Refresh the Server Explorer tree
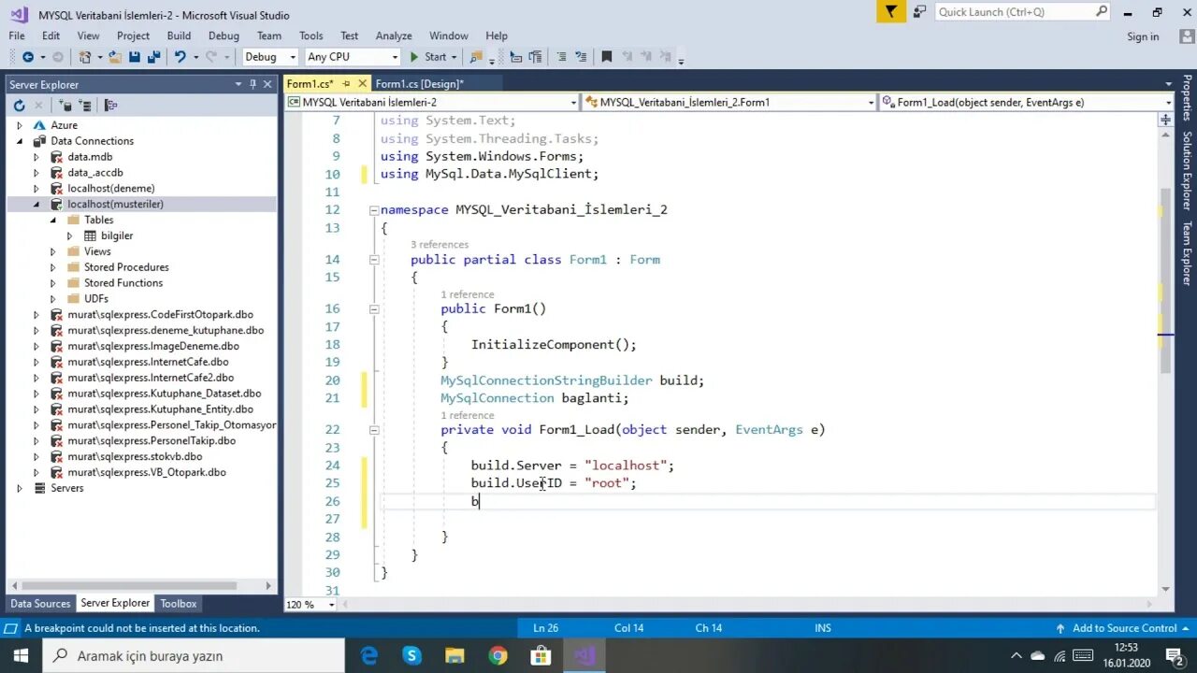1197x673 pixels. pos(19,106)
